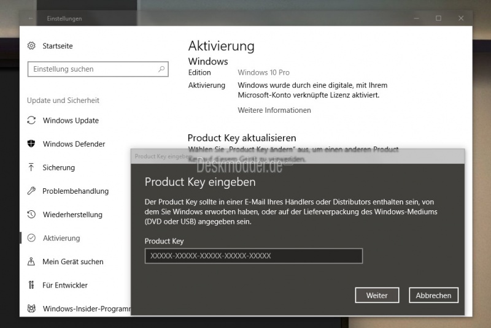Screen dimensions: 491x328
Task: Click the Für Entwickler tools icon
Action: 31,285
